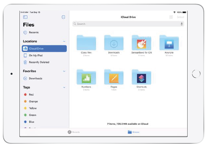Select the Orange tag
The width and height of the screenshot is (207, 147).
[x=31, y=101]
